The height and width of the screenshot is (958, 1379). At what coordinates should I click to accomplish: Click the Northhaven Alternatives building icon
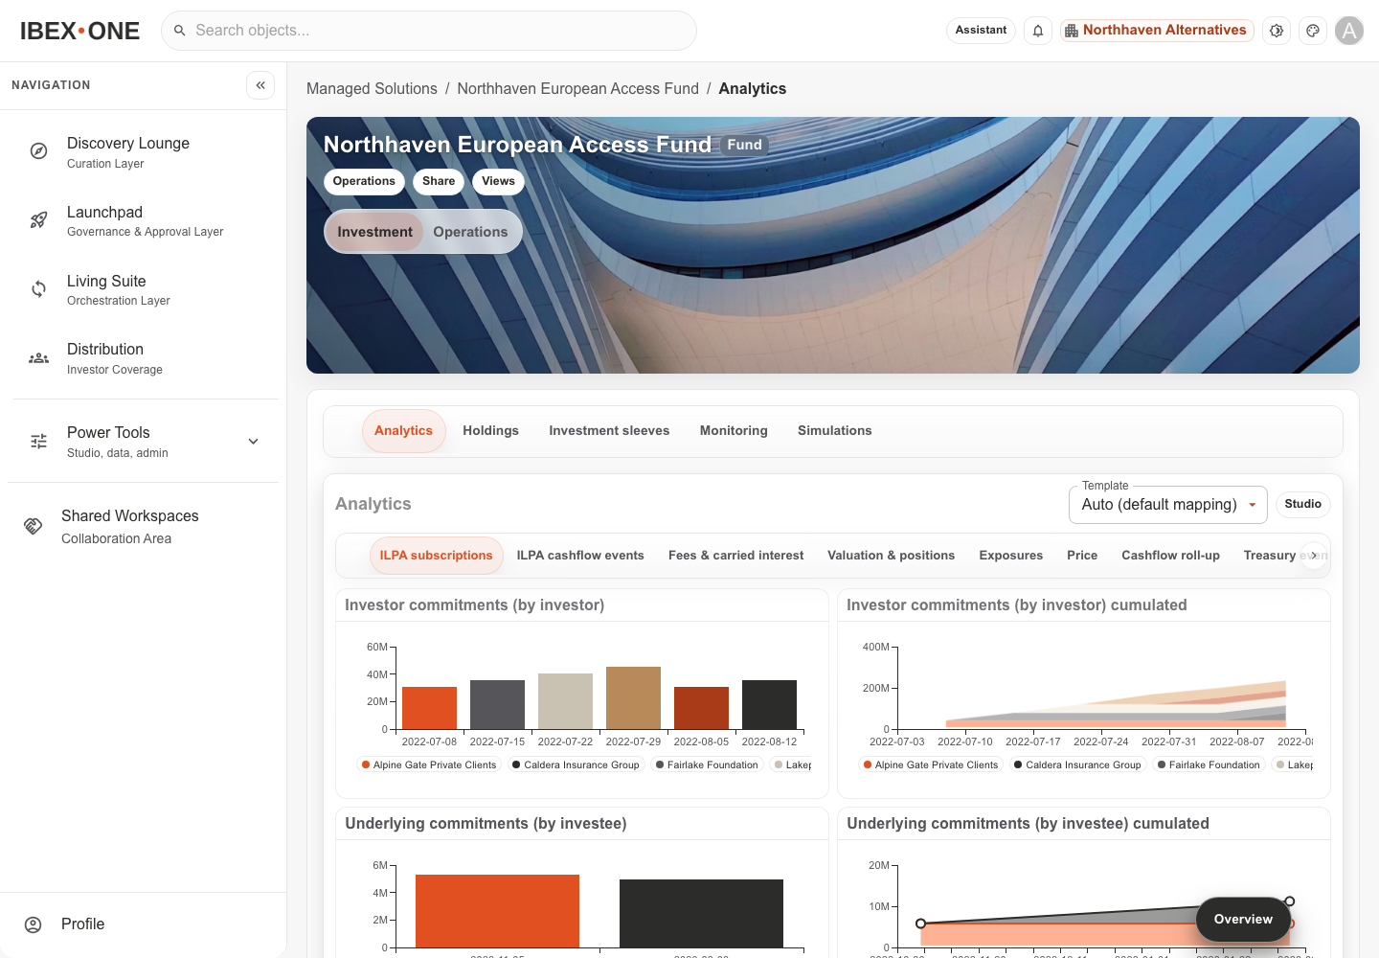click(x=1072, y=31)
